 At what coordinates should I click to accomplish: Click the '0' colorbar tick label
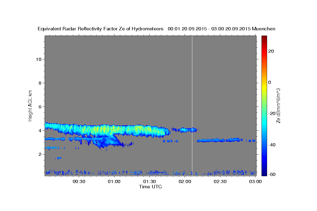270,82
